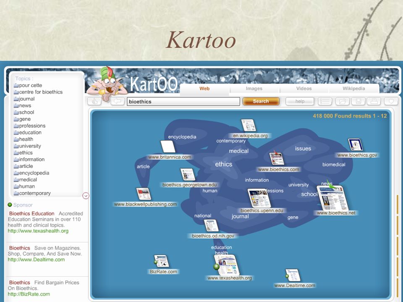Click the heart favorites toolbar icon

coord(391,102)
